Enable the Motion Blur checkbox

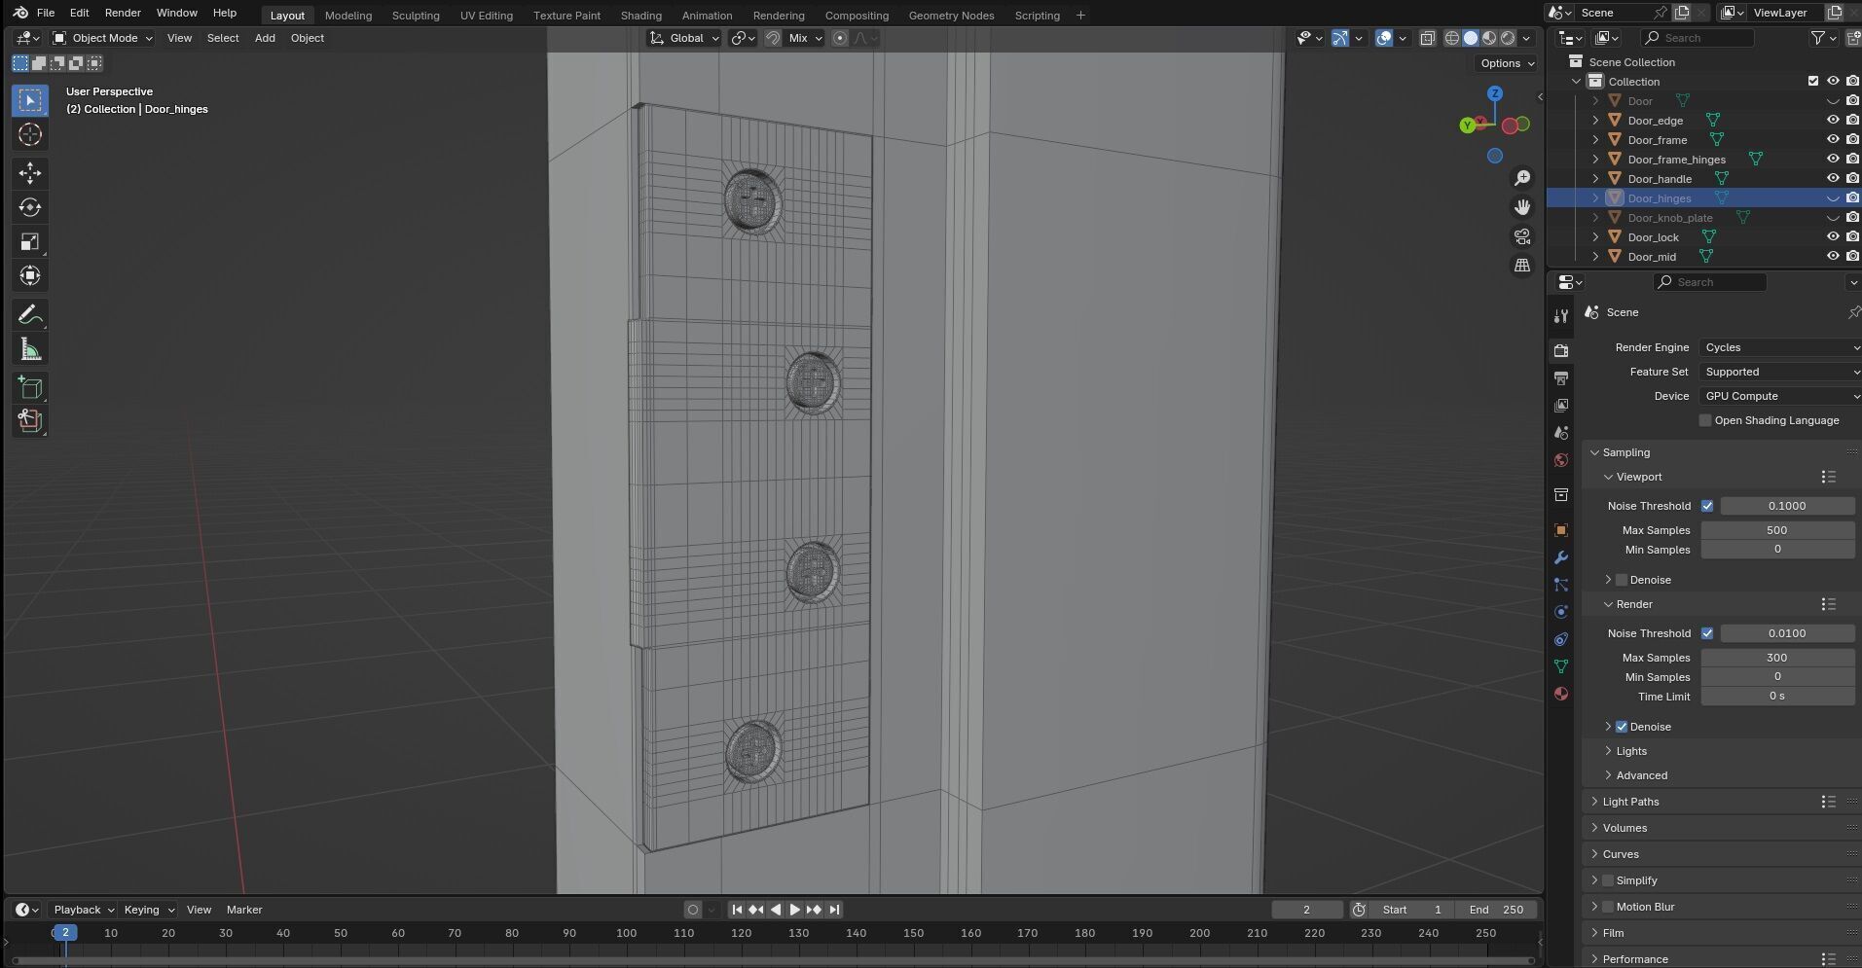click(1608, 907)
